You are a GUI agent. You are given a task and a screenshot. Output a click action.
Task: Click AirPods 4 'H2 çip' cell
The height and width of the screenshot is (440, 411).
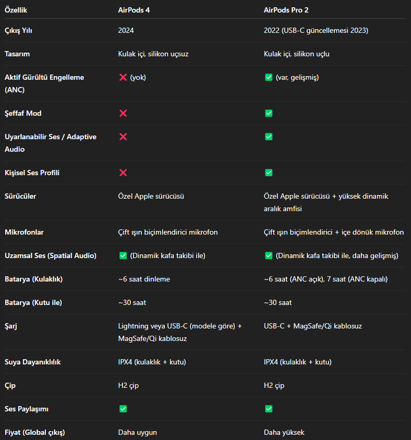(128, 386)
